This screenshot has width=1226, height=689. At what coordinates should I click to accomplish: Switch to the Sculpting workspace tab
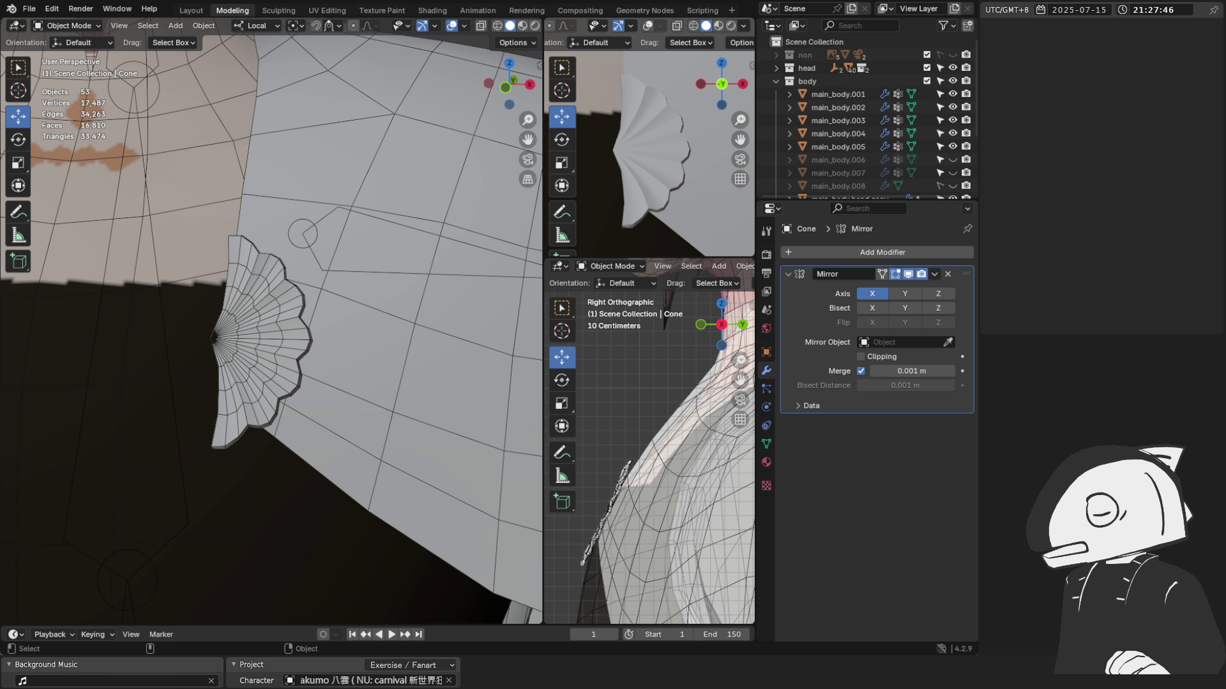tap(278, 10)
